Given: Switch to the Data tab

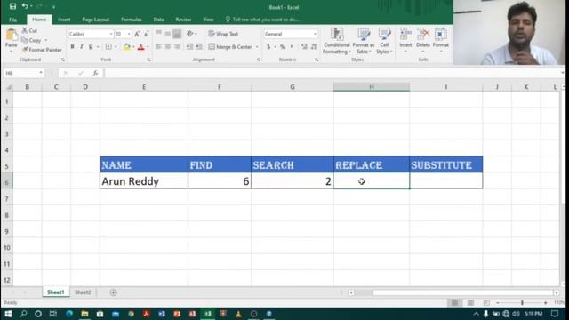Looking at the screenshot, I should [x=158, y=20].
